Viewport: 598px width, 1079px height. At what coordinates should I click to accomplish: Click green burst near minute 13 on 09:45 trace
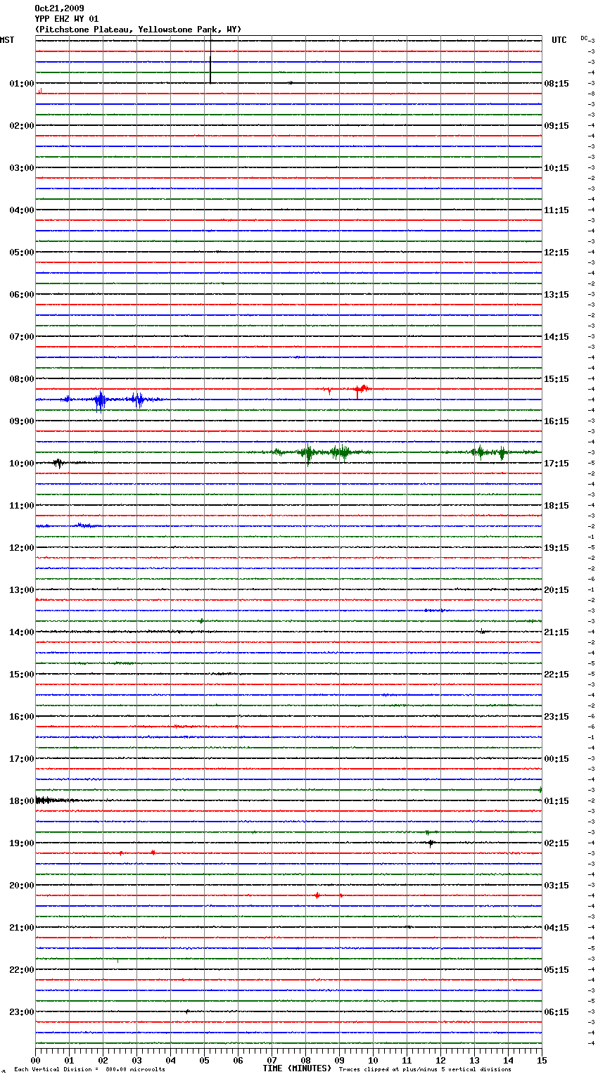coord(479,452)
